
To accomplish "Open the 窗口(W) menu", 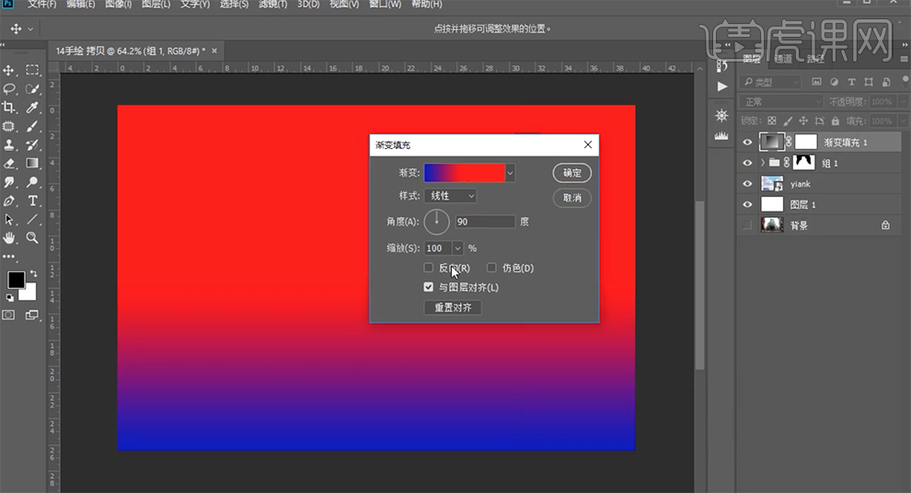I will (386, 4).
